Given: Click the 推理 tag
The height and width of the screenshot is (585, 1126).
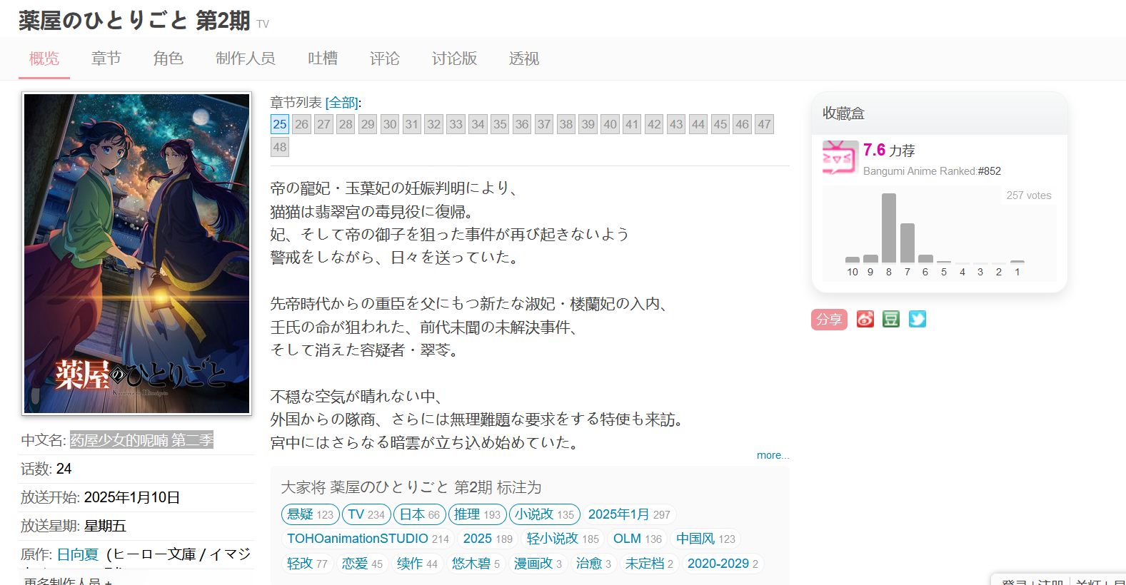Looking at the screenshot, I should 478,514.
